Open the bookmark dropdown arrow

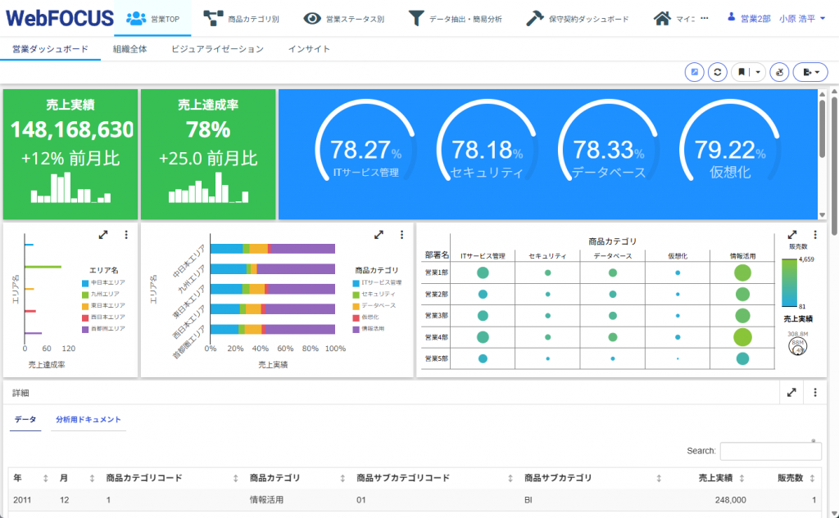[758, 72]
